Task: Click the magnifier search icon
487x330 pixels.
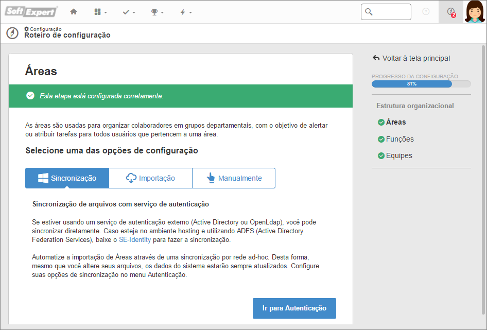Action: (x=369, y=12)
